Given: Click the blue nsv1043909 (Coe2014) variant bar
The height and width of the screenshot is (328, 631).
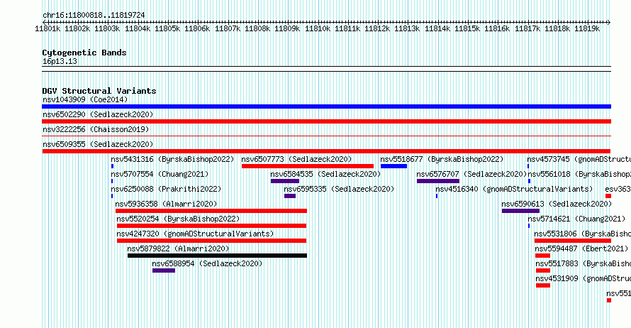Looking at the screenshot, I should tap(326, 106).
